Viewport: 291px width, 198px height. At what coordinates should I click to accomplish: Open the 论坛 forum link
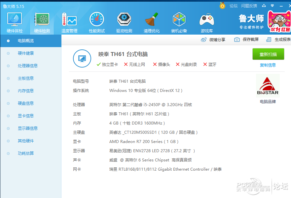234,6
